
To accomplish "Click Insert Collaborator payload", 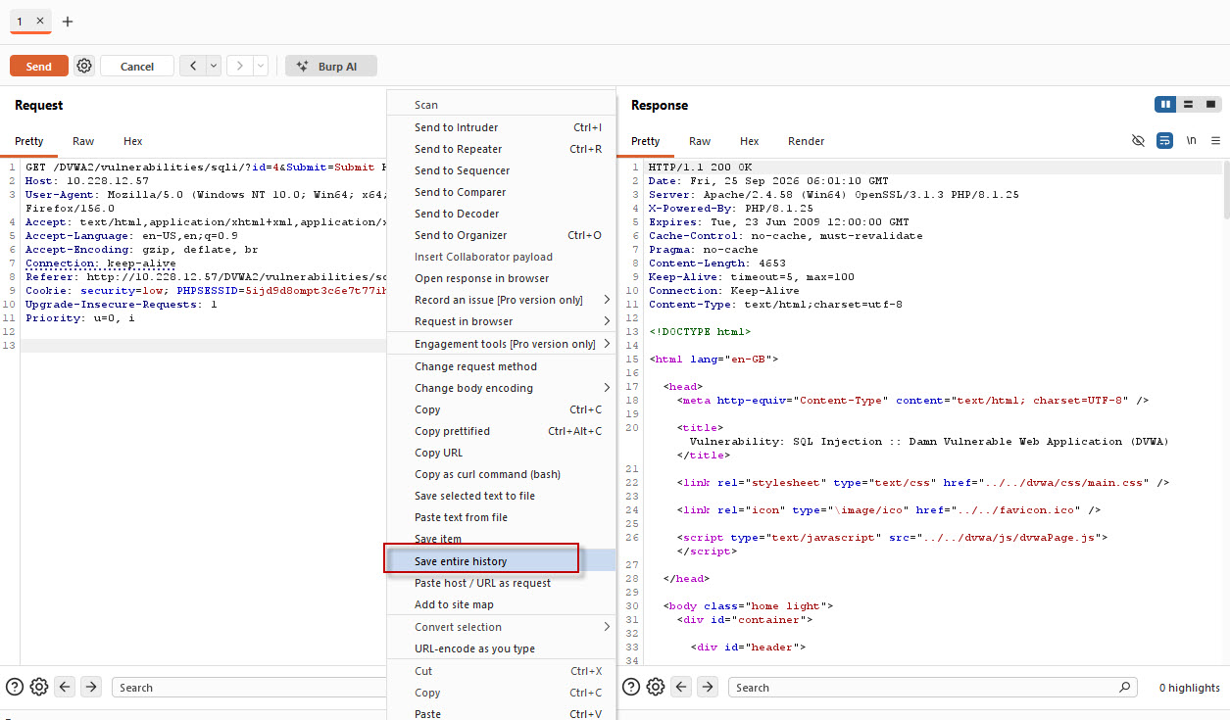I will coord(502,257).
